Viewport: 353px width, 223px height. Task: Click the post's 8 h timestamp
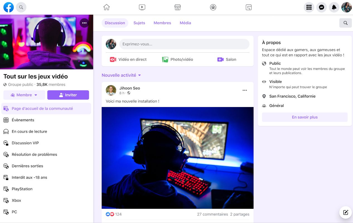tap(122, 93)
